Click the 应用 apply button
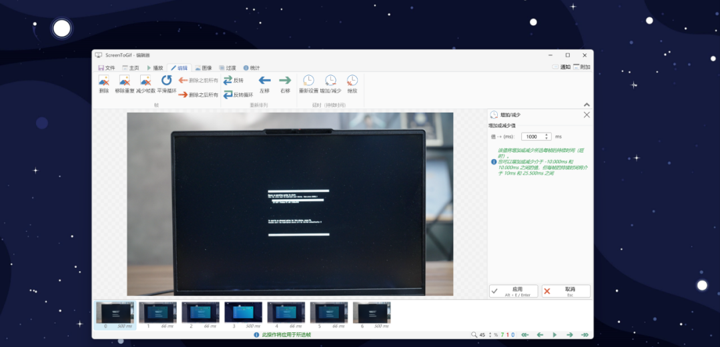 point(513,291)
